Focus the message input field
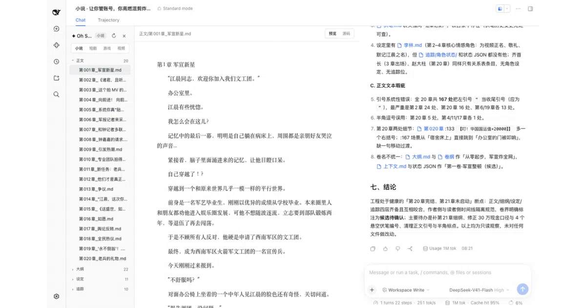The image size is (586, 308). pyautogui.click(x=447, y=273)
